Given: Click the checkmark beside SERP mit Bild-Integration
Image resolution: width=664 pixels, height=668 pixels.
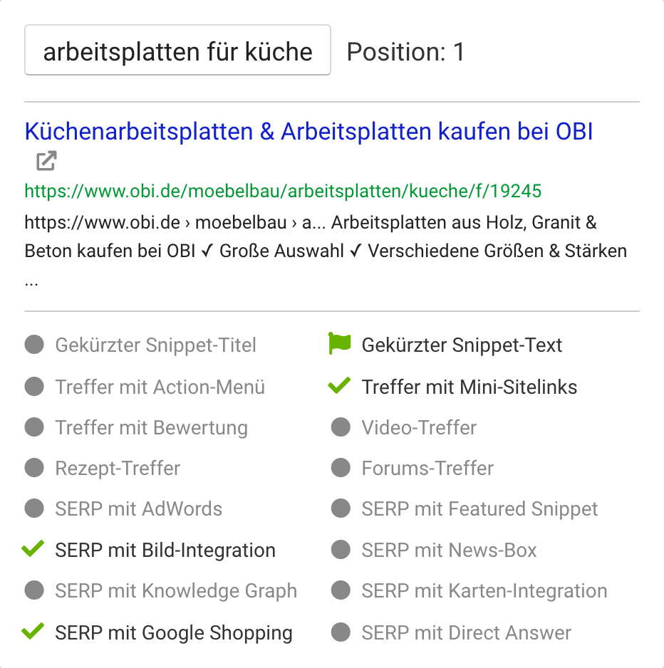Looking at the screenshot, I should 33,550.
